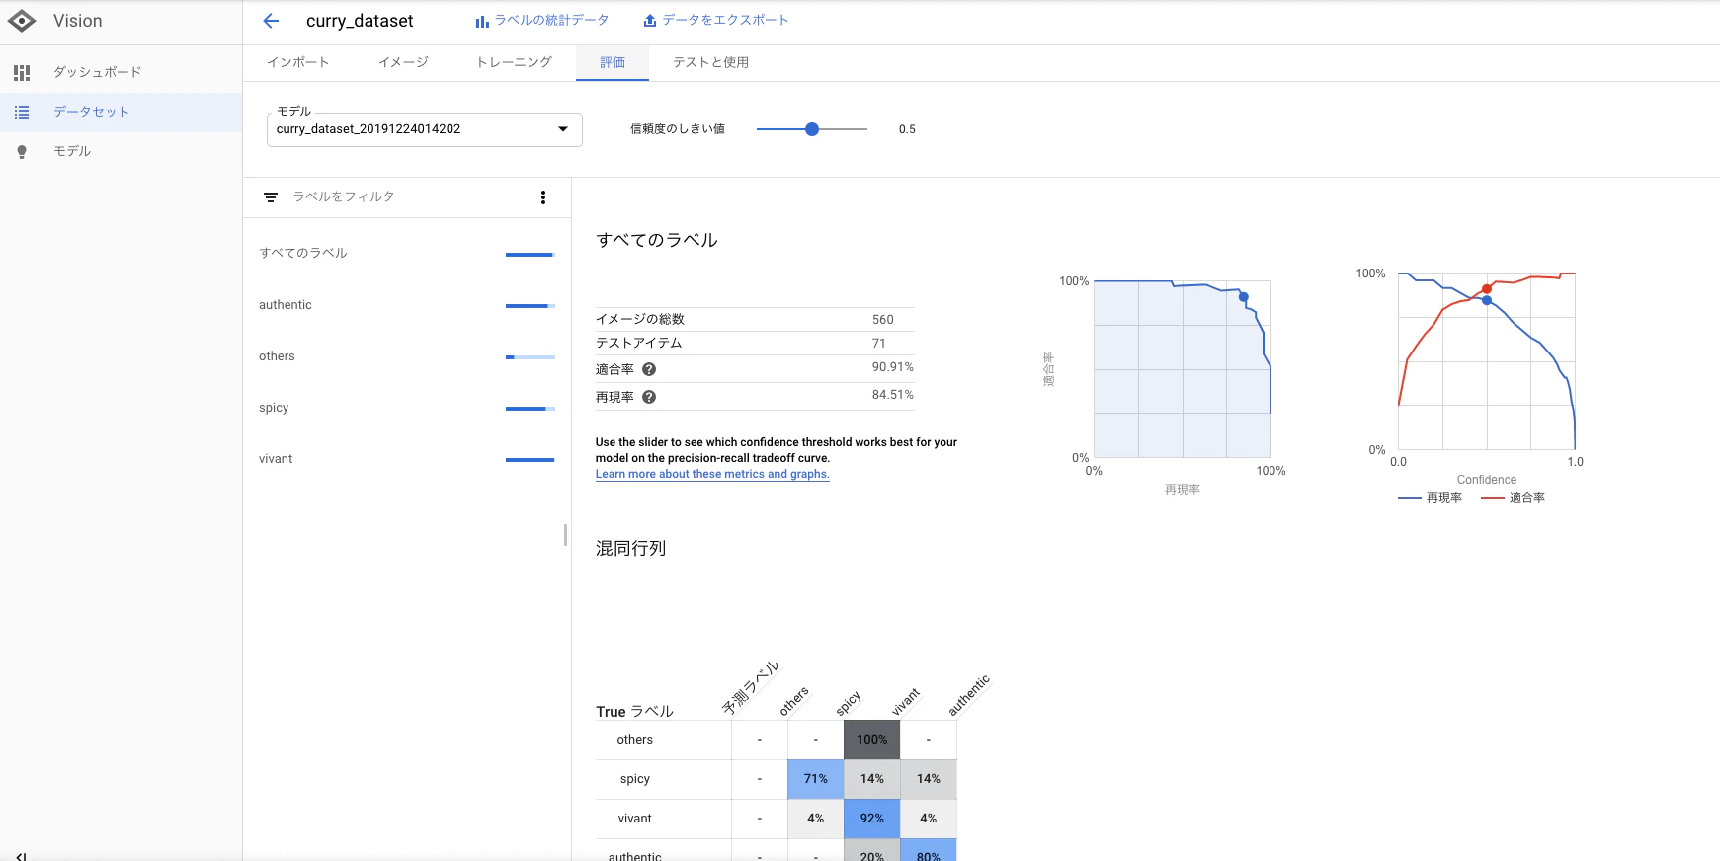Select すべてのラベル in label list
The width and height of the screenshot is (1720, 861).
407,253
